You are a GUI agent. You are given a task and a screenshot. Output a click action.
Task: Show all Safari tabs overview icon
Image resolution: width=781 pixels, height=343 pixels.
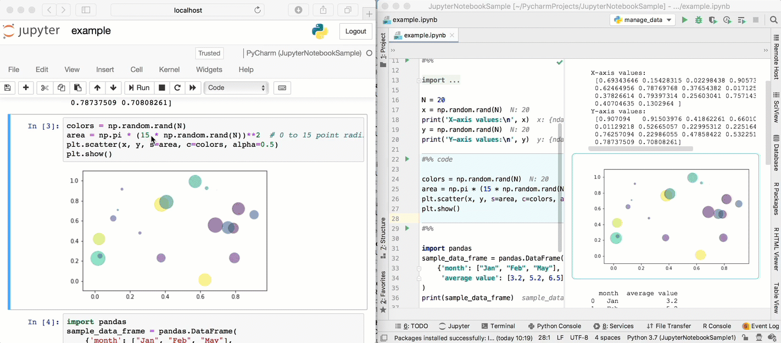348,10
